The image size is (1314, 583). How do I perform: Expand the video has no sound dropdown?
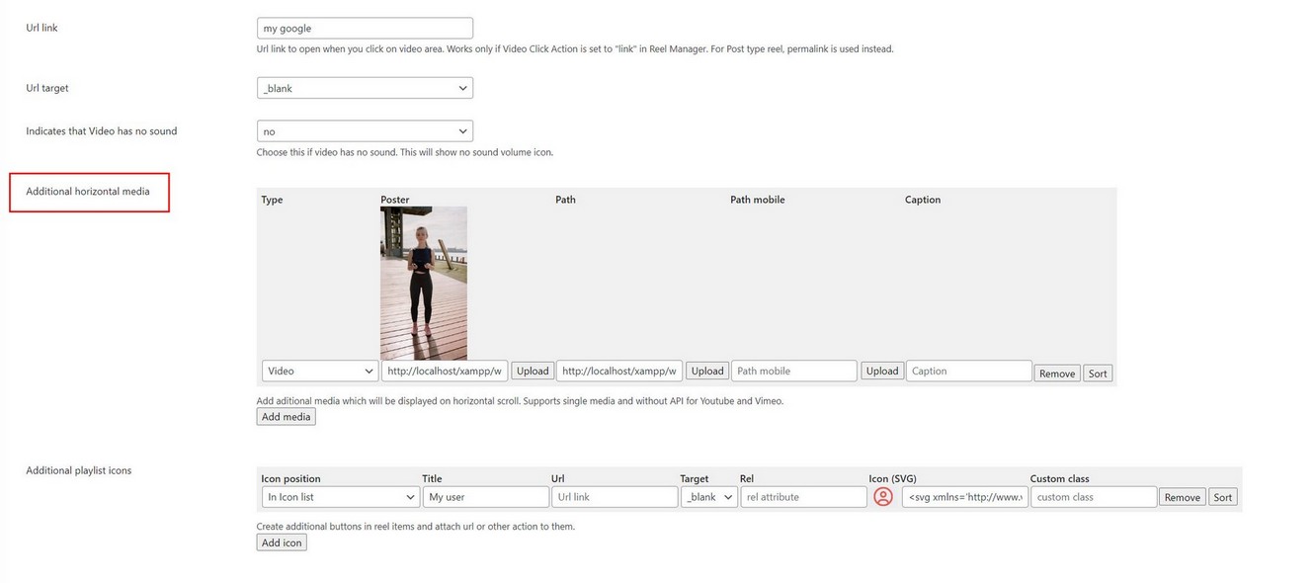tap(365, 131)
